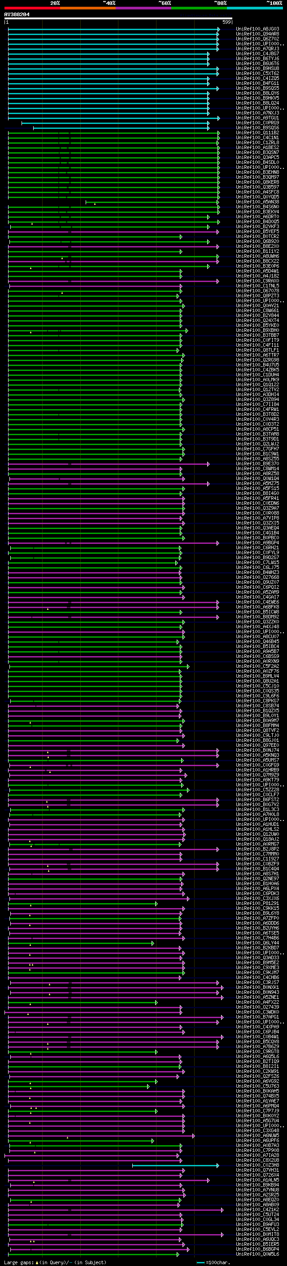Click the cyan alignment bar for UniRef100_Q94AR8
This screenshot has height=1266, width=287.
(x=113, y=35)
